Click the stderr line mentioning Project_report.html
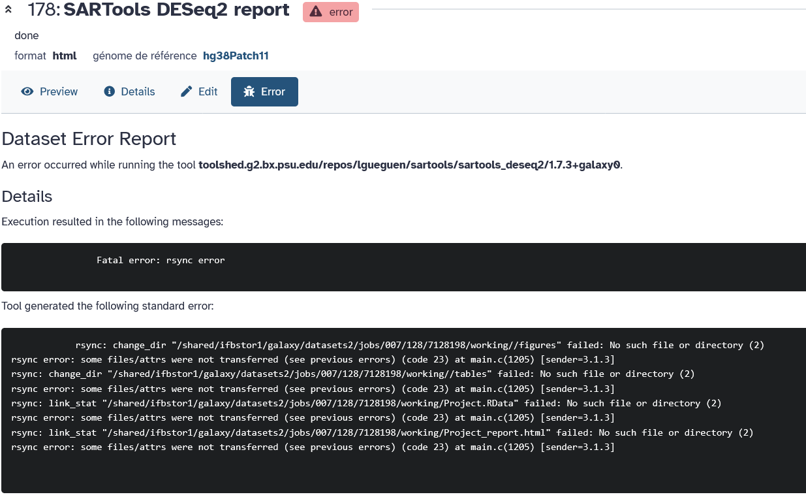This screenshot has height=501, width=806. [382, 432]
